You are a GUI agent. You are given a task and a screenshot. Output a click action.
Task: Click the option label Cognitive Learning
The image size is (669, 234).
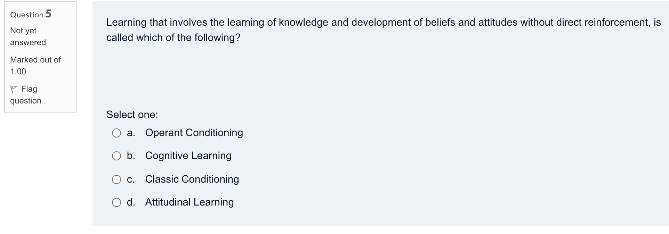[188, 156]
